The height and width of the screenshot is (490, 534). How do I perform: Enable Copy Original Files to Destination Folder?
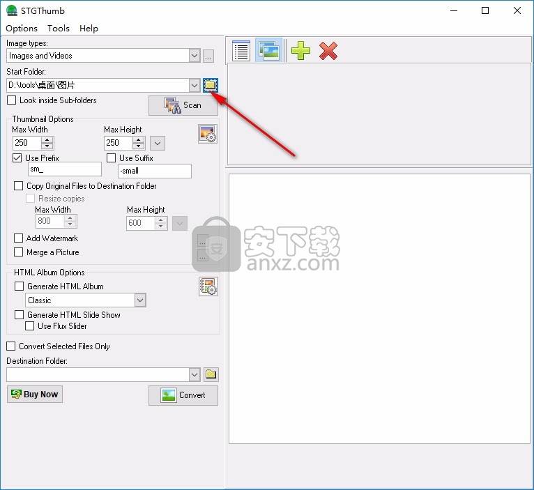pos(18,186)
